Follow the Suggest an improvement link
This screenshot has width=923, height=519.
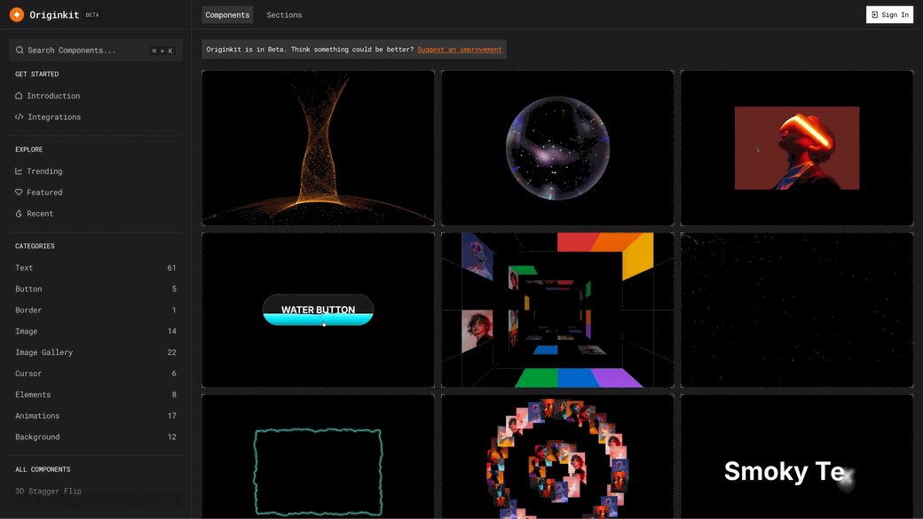[x=459, y=50]
